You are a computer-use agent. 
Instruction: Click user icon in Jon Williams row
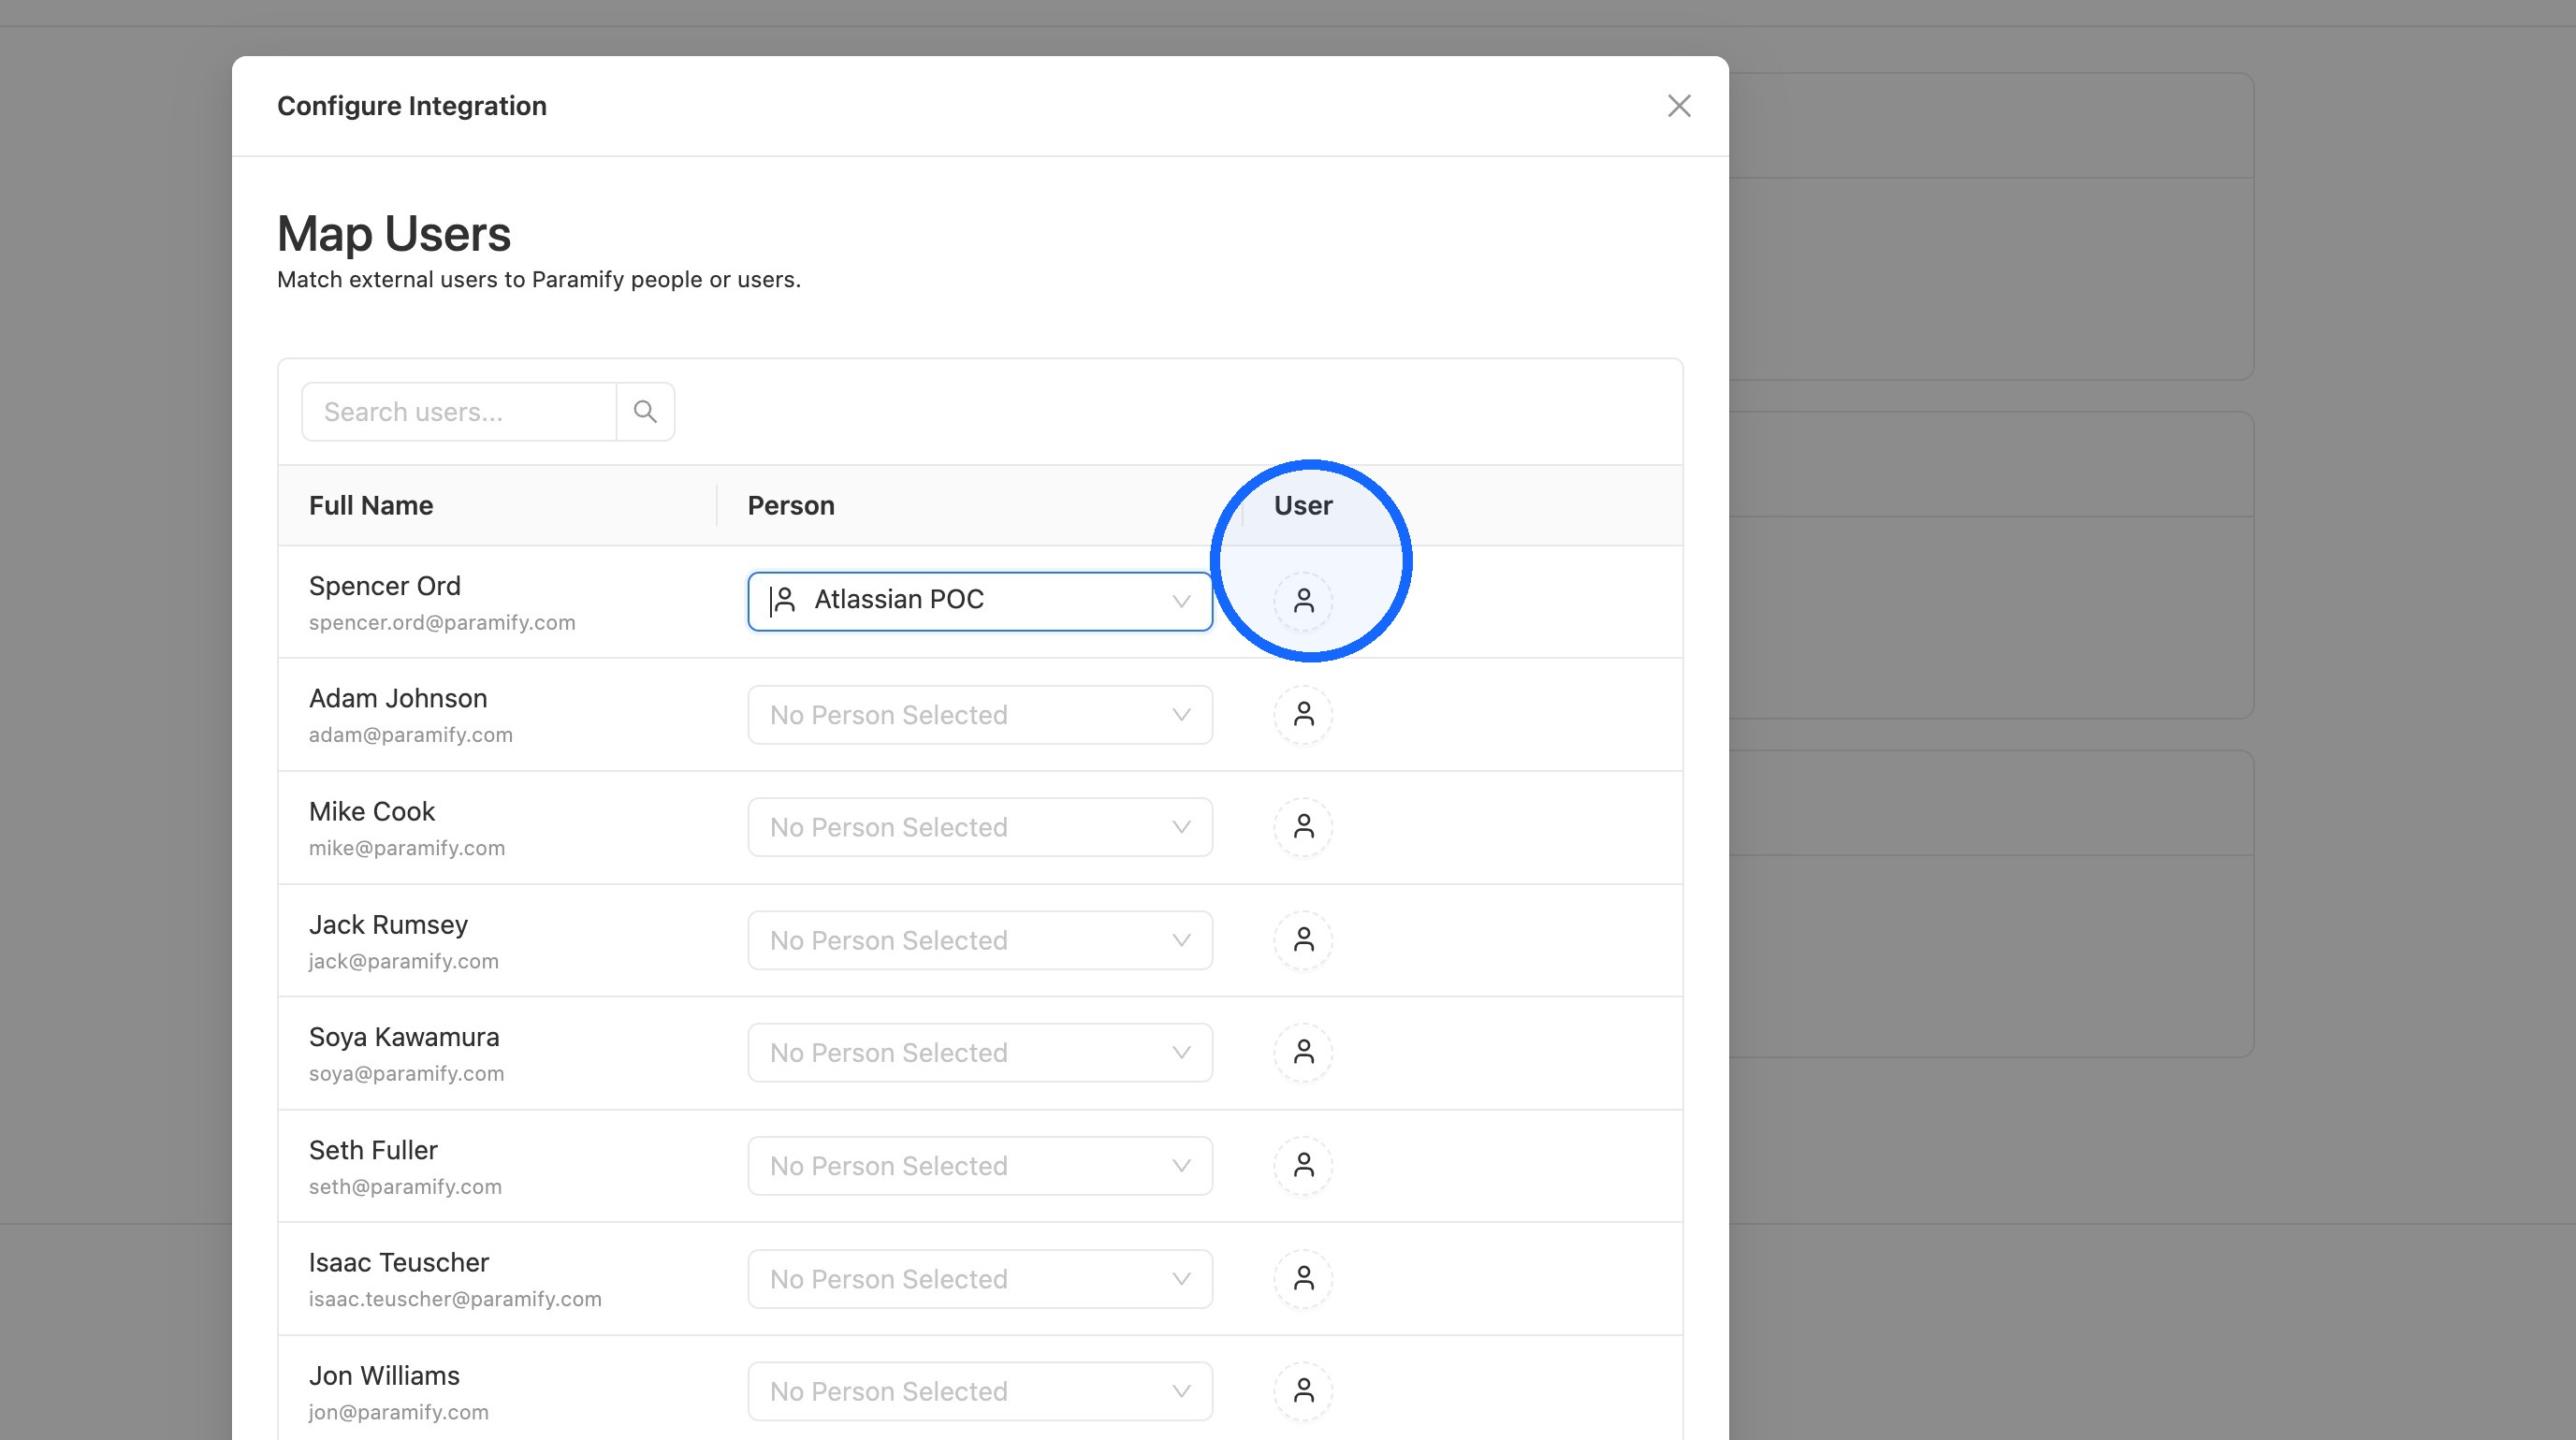pyautogui.click(x=1303, y=1391)
